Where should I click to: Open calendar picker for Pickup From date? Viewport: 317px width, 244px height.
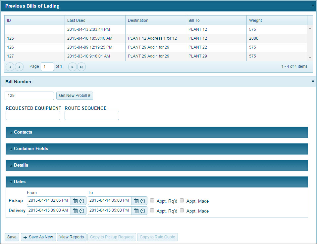(x=75, y=201)
